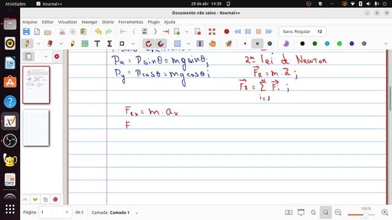Click the Cut scissors icon
Image resolution: width=392 pixels, height=220 pixels.
[62, 32]
